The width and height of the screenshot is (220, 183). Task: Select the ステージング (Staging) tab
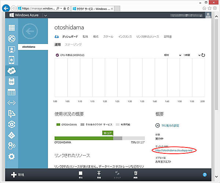(x=73, y=45)
